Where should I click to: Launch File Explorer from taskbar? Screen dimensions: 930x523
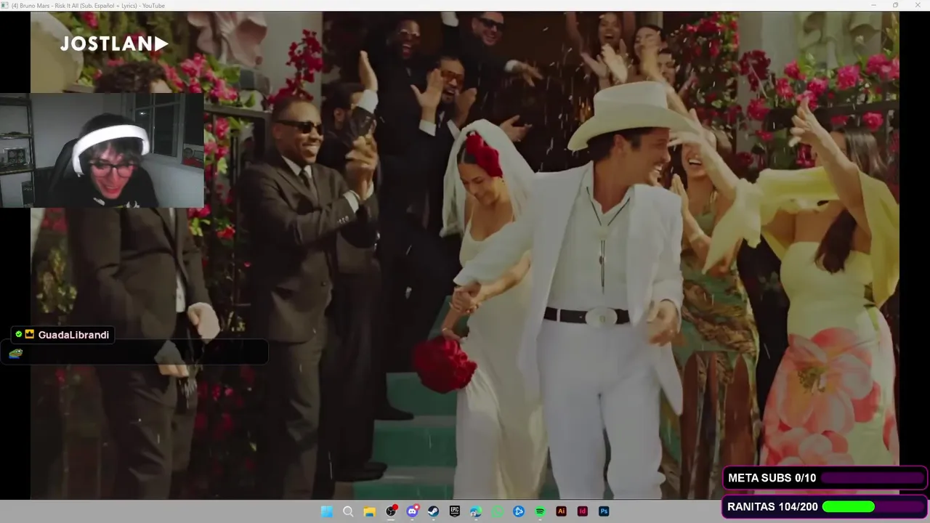(369, 511)
